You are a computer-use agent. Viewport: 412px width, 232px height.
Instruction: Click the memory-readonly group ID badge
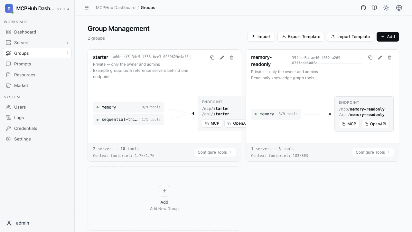pyautogui.click(x=326, y=61)
